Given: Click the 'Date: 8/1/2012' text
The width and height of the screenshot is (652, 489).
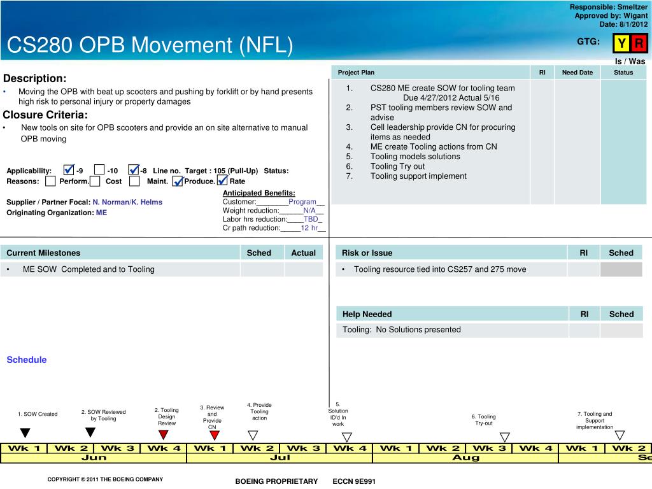Looking at the screenshot, I should [623, 25].
